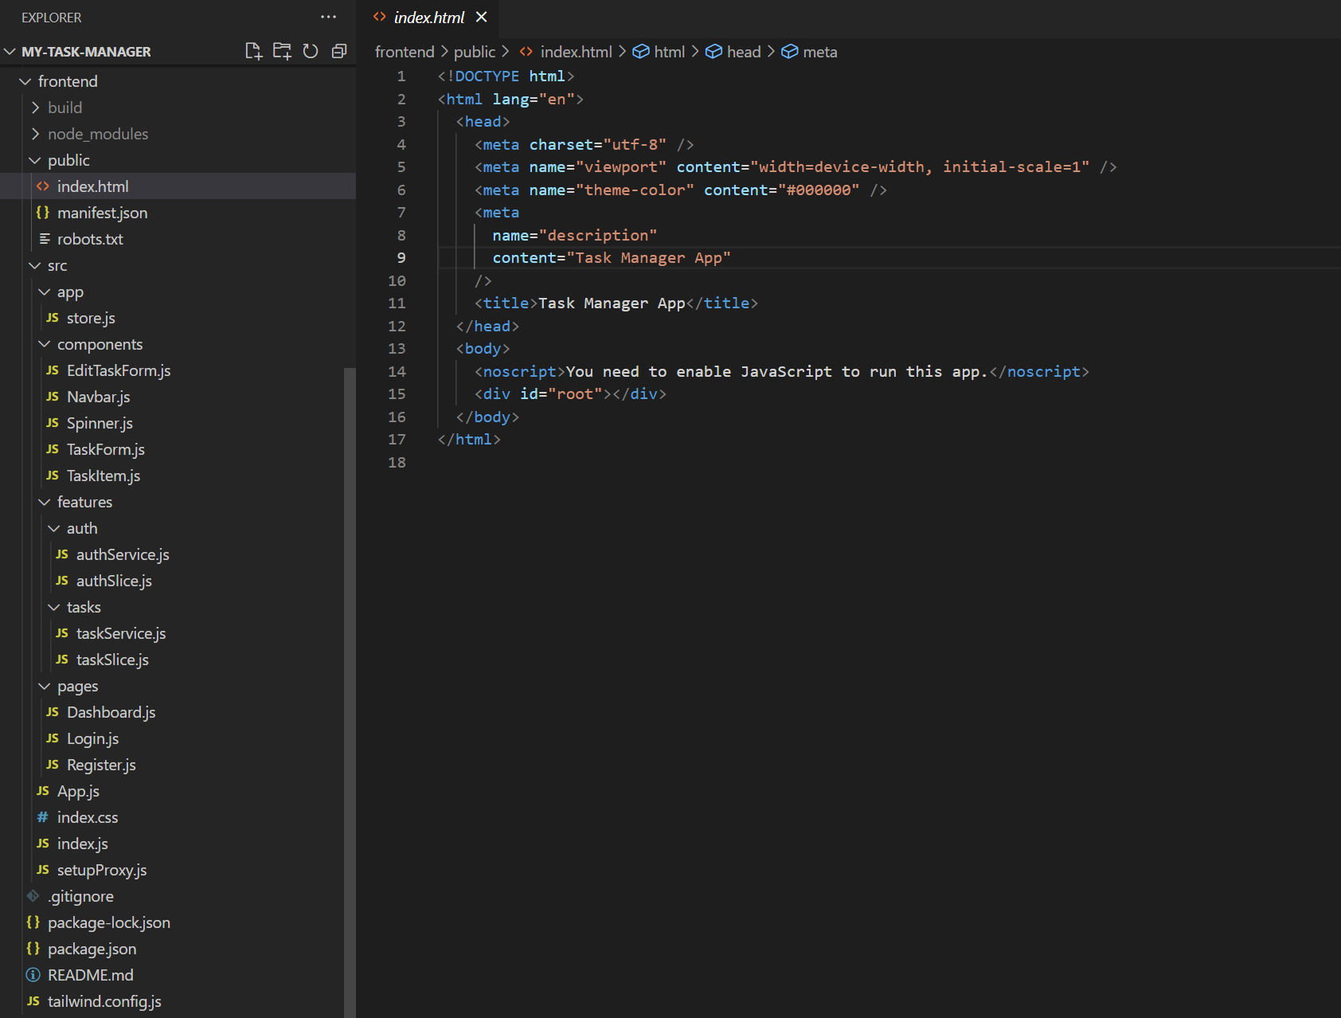The image size is (1341, 1018).
Task: Open README.md file
Action: click(x=178, y=975)
